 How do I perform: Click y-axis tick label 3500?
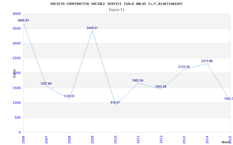tap(17, 28)
